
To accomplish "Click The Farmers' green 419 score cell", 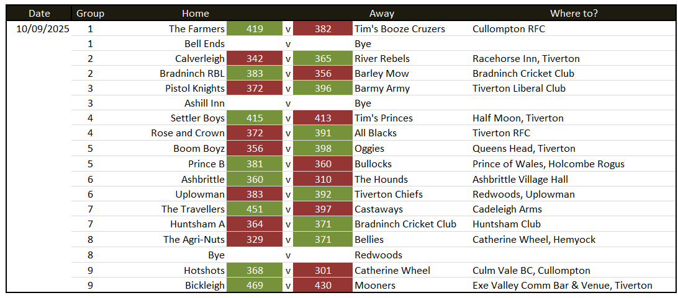I will click(x=255, y=28).
